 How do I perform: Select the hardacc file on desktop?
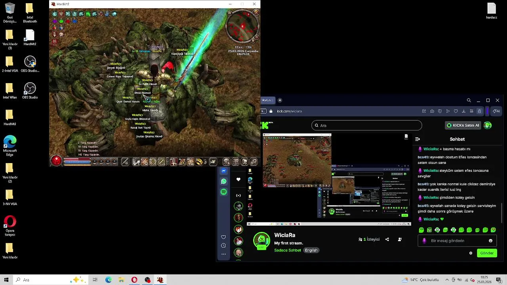(492, 11)
